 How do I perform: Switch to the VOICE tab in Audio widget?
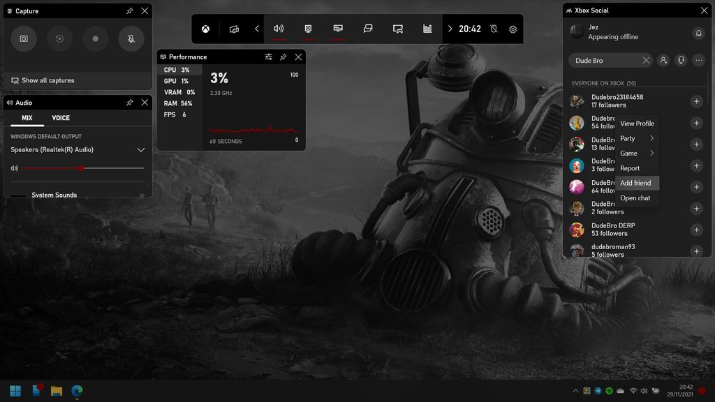point(61,117)
